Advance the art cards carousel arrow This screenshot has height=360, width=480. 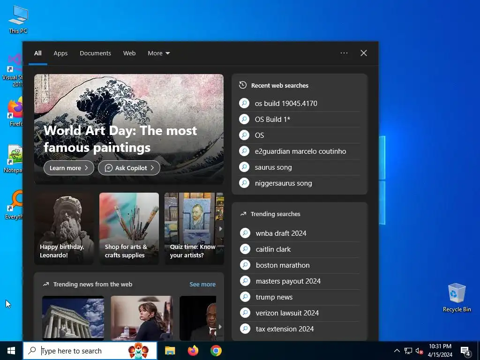[x=220, y=229]
